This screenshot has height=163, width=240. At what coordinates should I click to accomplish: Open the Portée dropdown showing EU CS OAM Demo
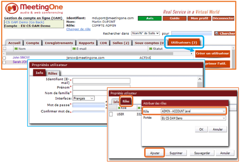(193, 118)
